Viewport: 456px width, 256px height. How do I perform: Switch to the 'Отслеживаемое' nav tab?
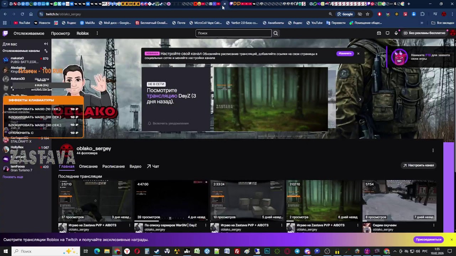[29, 33]
